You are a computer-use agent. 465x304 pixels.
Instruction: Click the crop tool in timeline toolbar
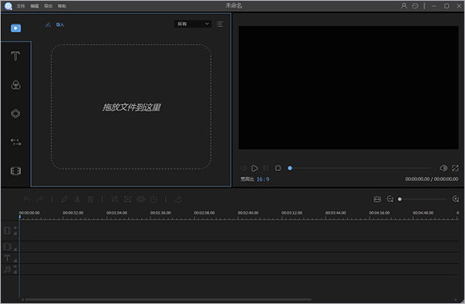coord(115,200)
